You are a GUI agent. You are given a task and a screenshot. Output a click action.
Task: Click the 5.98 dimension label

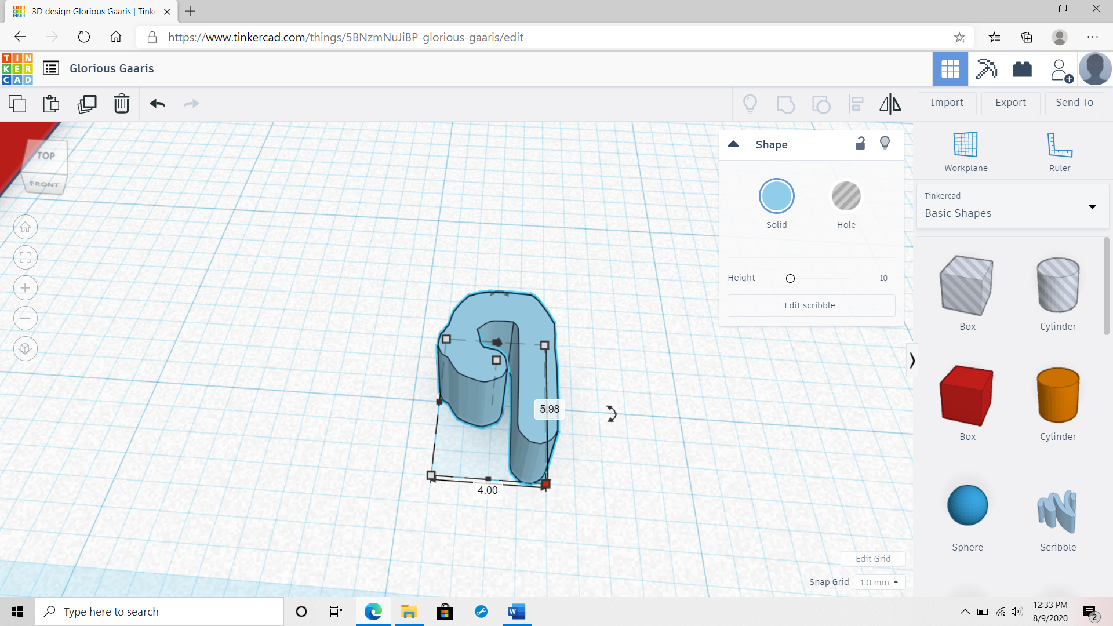[550, 409]
